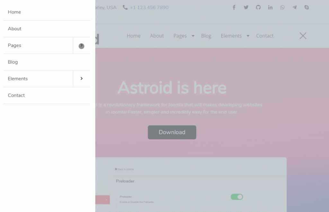The width and height of the screenshot is (329, 212).
Task: Click the Download button
Action: pyautogui.click(x=172, y=132)
